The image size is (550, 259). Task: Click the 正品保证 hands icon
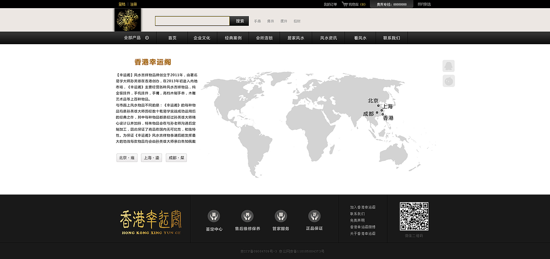(x=315, y=216)
